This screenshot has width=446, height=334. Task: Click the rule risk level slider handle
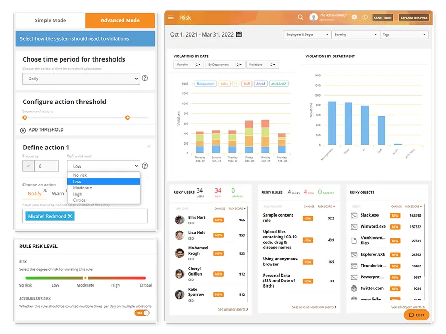click(85, 278)
